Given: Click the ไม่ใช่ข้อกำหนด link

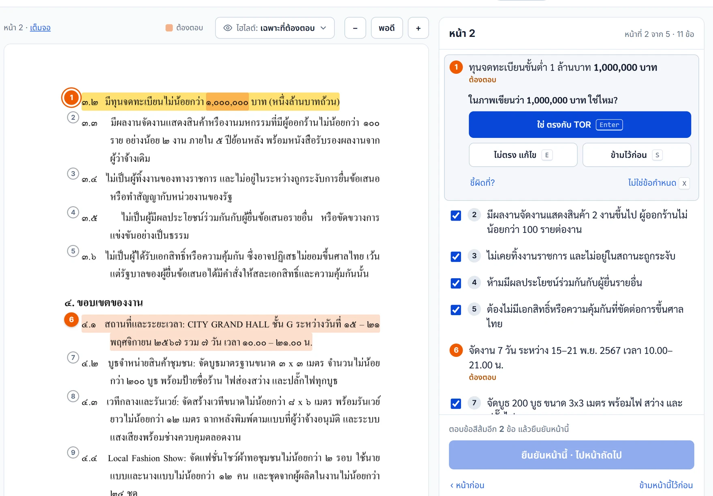Looking at the screenshot, I should point(652,183).
